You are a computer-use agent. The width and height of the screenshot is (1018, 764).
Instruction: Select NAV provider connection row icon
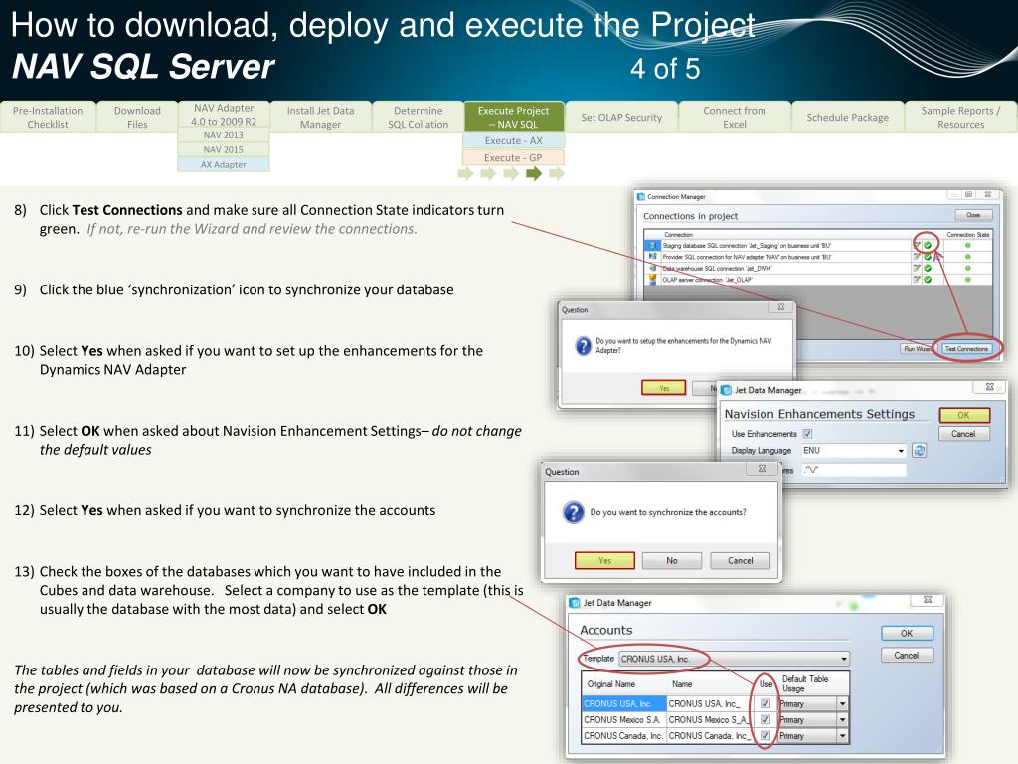pos(652,256)
